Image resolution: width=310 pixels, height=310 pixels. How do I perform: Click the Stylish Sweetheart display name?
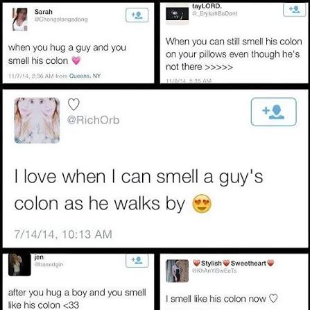(234, 263)
